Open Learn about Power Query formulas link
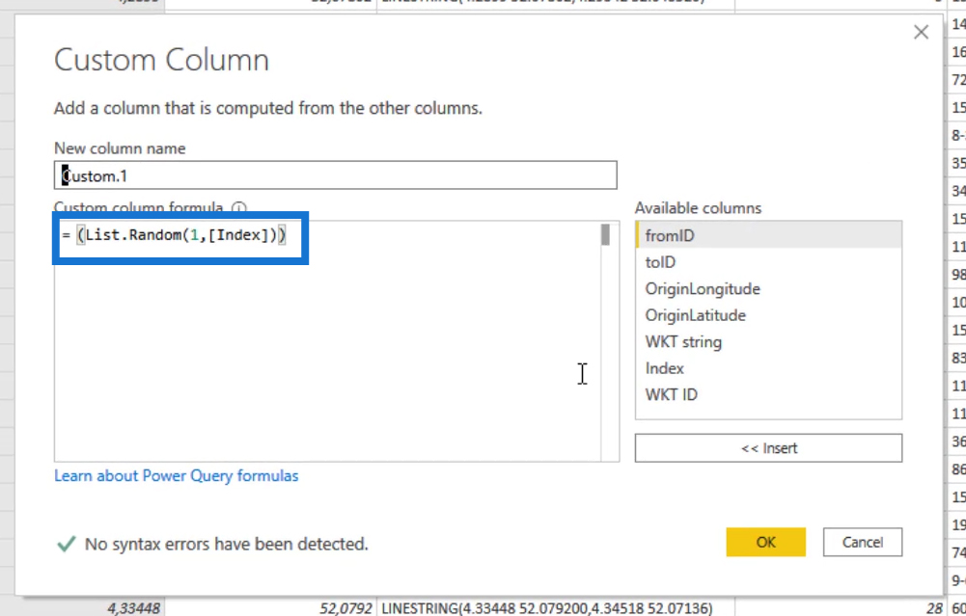The image size is (966, 616). click(x=177, y=475)
